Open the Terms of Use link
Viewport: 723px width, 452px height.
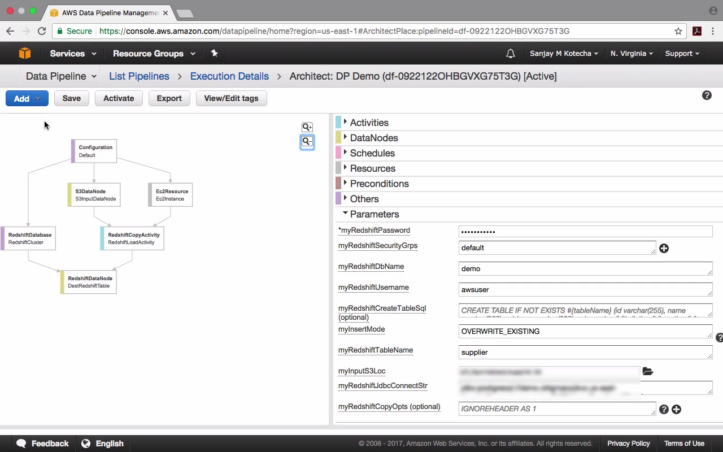point(684,444)
